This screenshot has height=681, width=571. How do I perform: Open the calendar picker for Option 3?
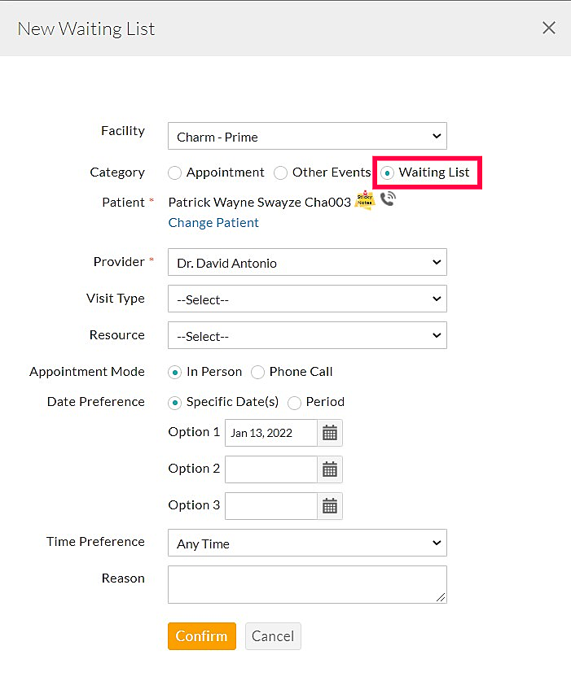(329, 505)
